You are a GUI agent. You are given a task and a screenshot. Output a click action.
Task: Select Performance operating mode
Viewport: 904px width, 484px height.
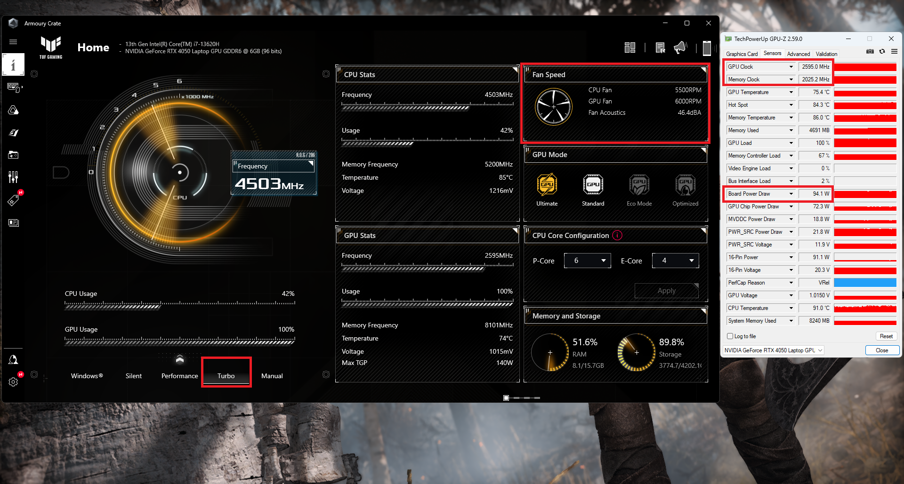(x=180, y=376)
